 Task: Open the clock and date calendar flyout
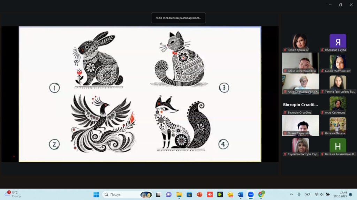pyautogui.click(x=340, y=194)
